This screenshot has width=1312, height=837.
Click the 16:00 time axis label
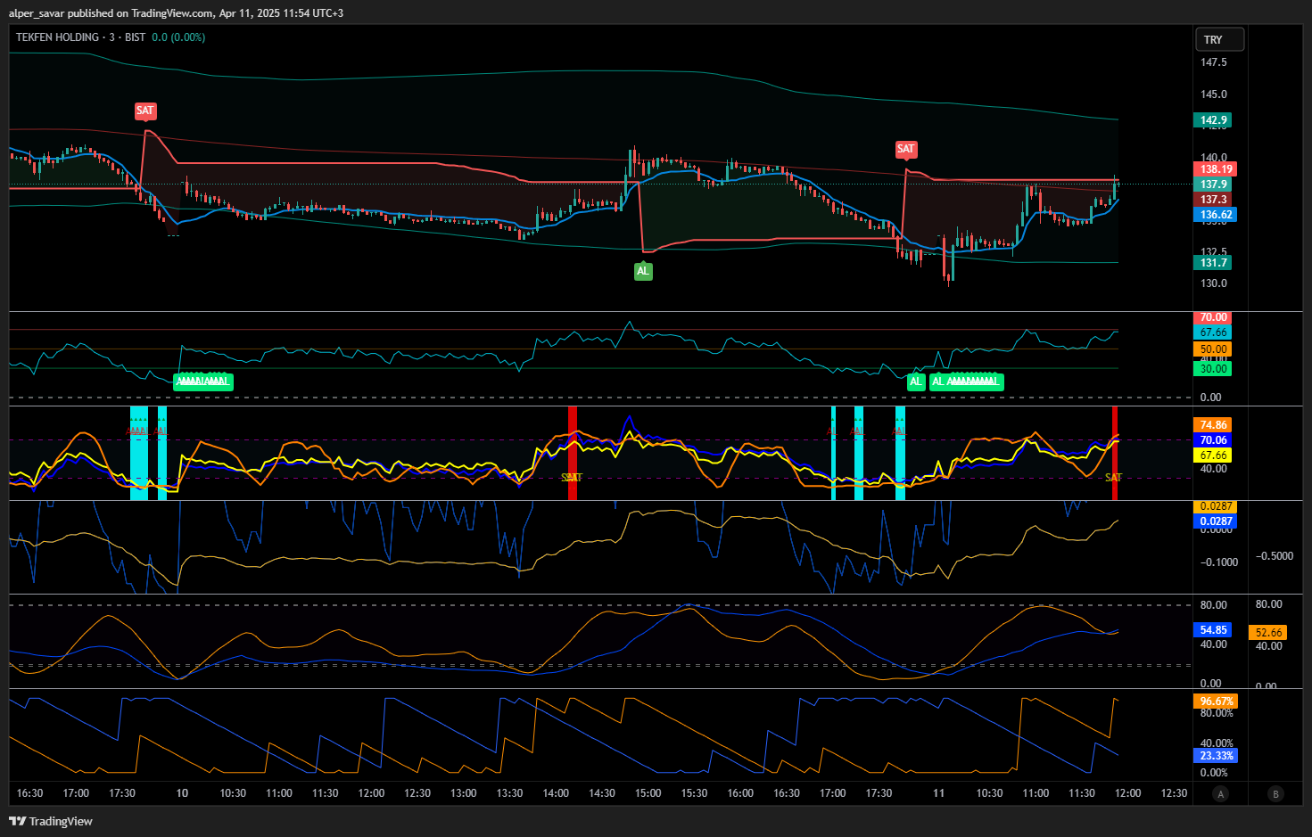click(740, 793)
